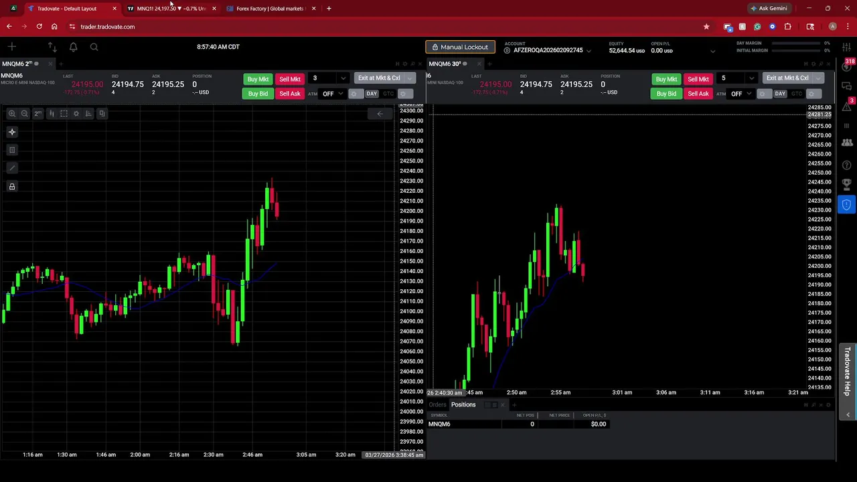Open the sliders settings icon top right
The width and height of the screenshot is (857, 482).
[847, 47]
